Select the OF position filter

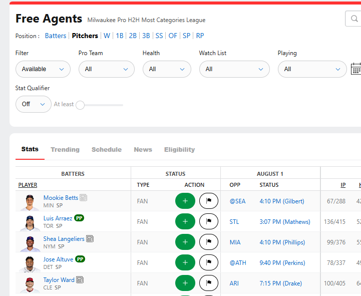pyautogui.click(x=173, y=36)
